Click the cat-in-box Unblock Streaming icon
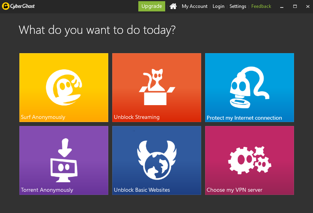313x213 pixels. (157, 87)
